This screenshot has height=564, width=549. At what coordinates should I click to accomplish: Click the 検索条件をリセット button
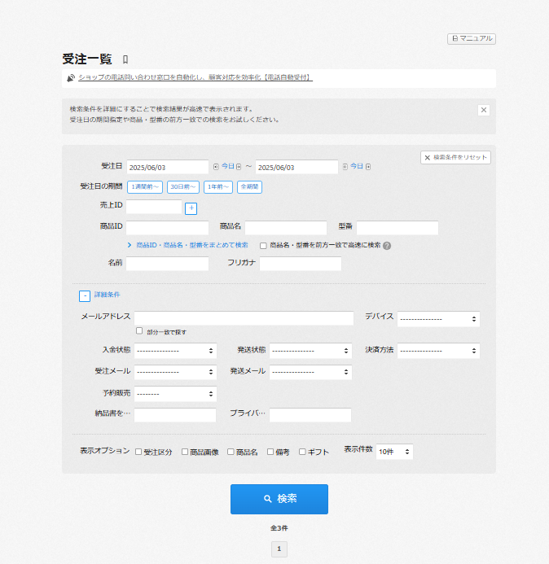455,157
